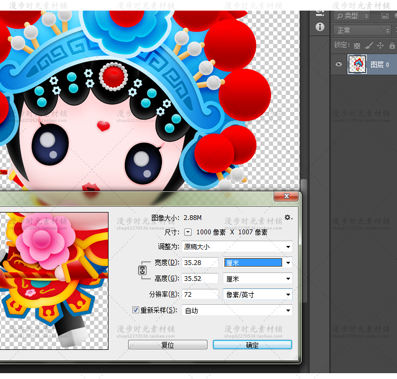
Task: Click the pixel layer filter icon
Action: [385, 16]
